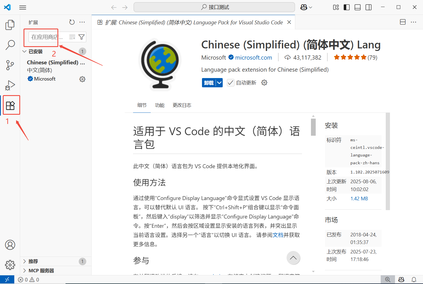Open the Manage gear in activity bar
Viewport: 423px width, 284px height.
click(10, 265)
